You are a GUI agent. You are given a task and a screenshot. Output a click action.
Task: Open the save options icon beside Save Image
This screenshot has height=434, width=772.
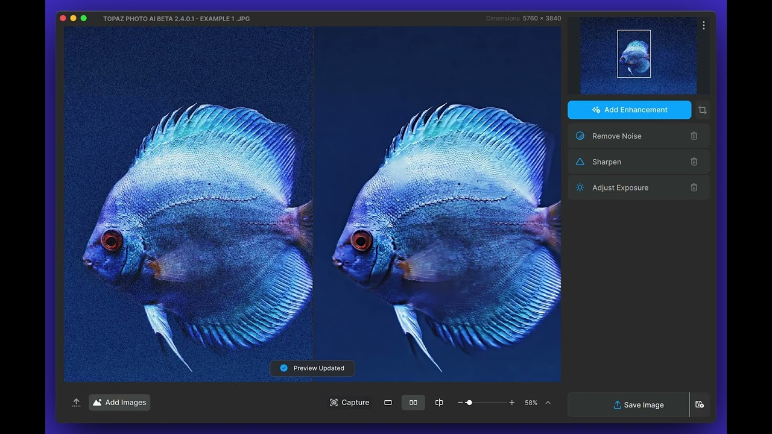pyautogui.click(x=700, y=405)
